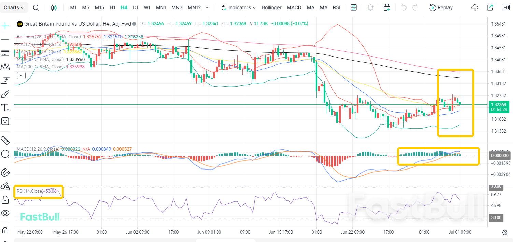This screenshot has width=513, height=242.
Task: Select the brush drawing tool
Action: 5,94
